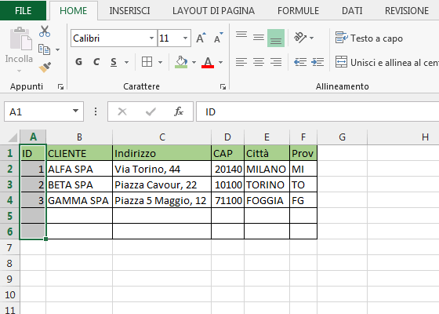Screen dimensions: 439x314
Task: Decrease indent icon
Action: pos(300,62)
